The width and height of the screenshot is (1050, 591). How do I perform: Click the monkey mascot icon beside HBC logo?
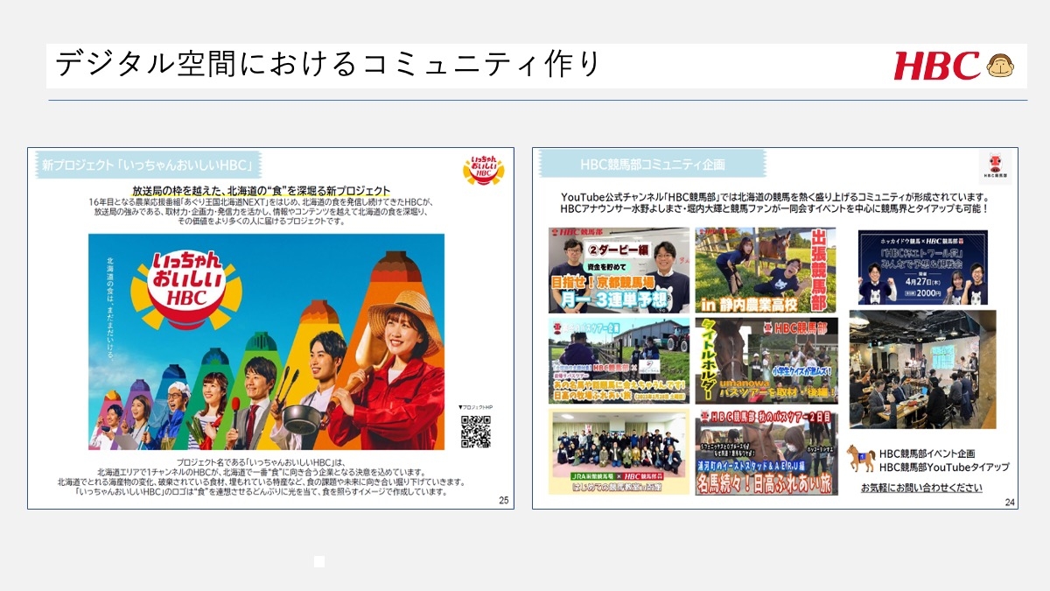point(1000,66)
